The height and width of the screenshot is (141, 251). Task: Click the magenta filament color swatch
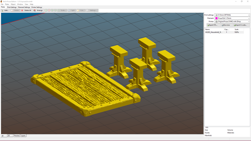click(x=217, y=18)
